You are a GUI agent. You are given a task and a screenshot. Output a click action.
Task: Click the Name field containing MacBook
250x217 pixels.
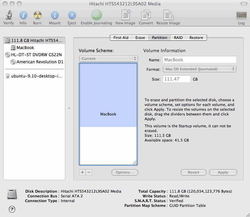click(200, 60)
